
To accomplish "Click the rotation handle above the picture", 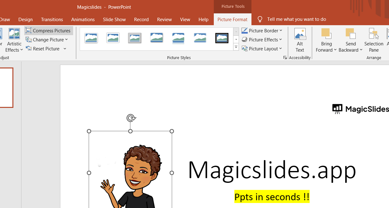I will click(x=131, y=118).
